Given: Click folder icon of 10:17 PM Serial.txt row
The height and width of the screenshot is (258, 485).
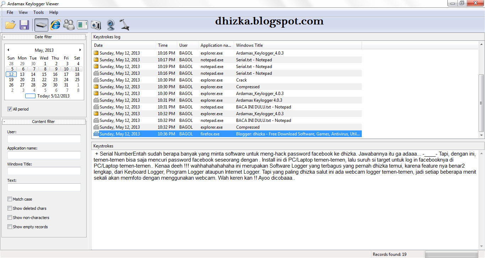Looking at the screenshot, I should click(96, 60).
